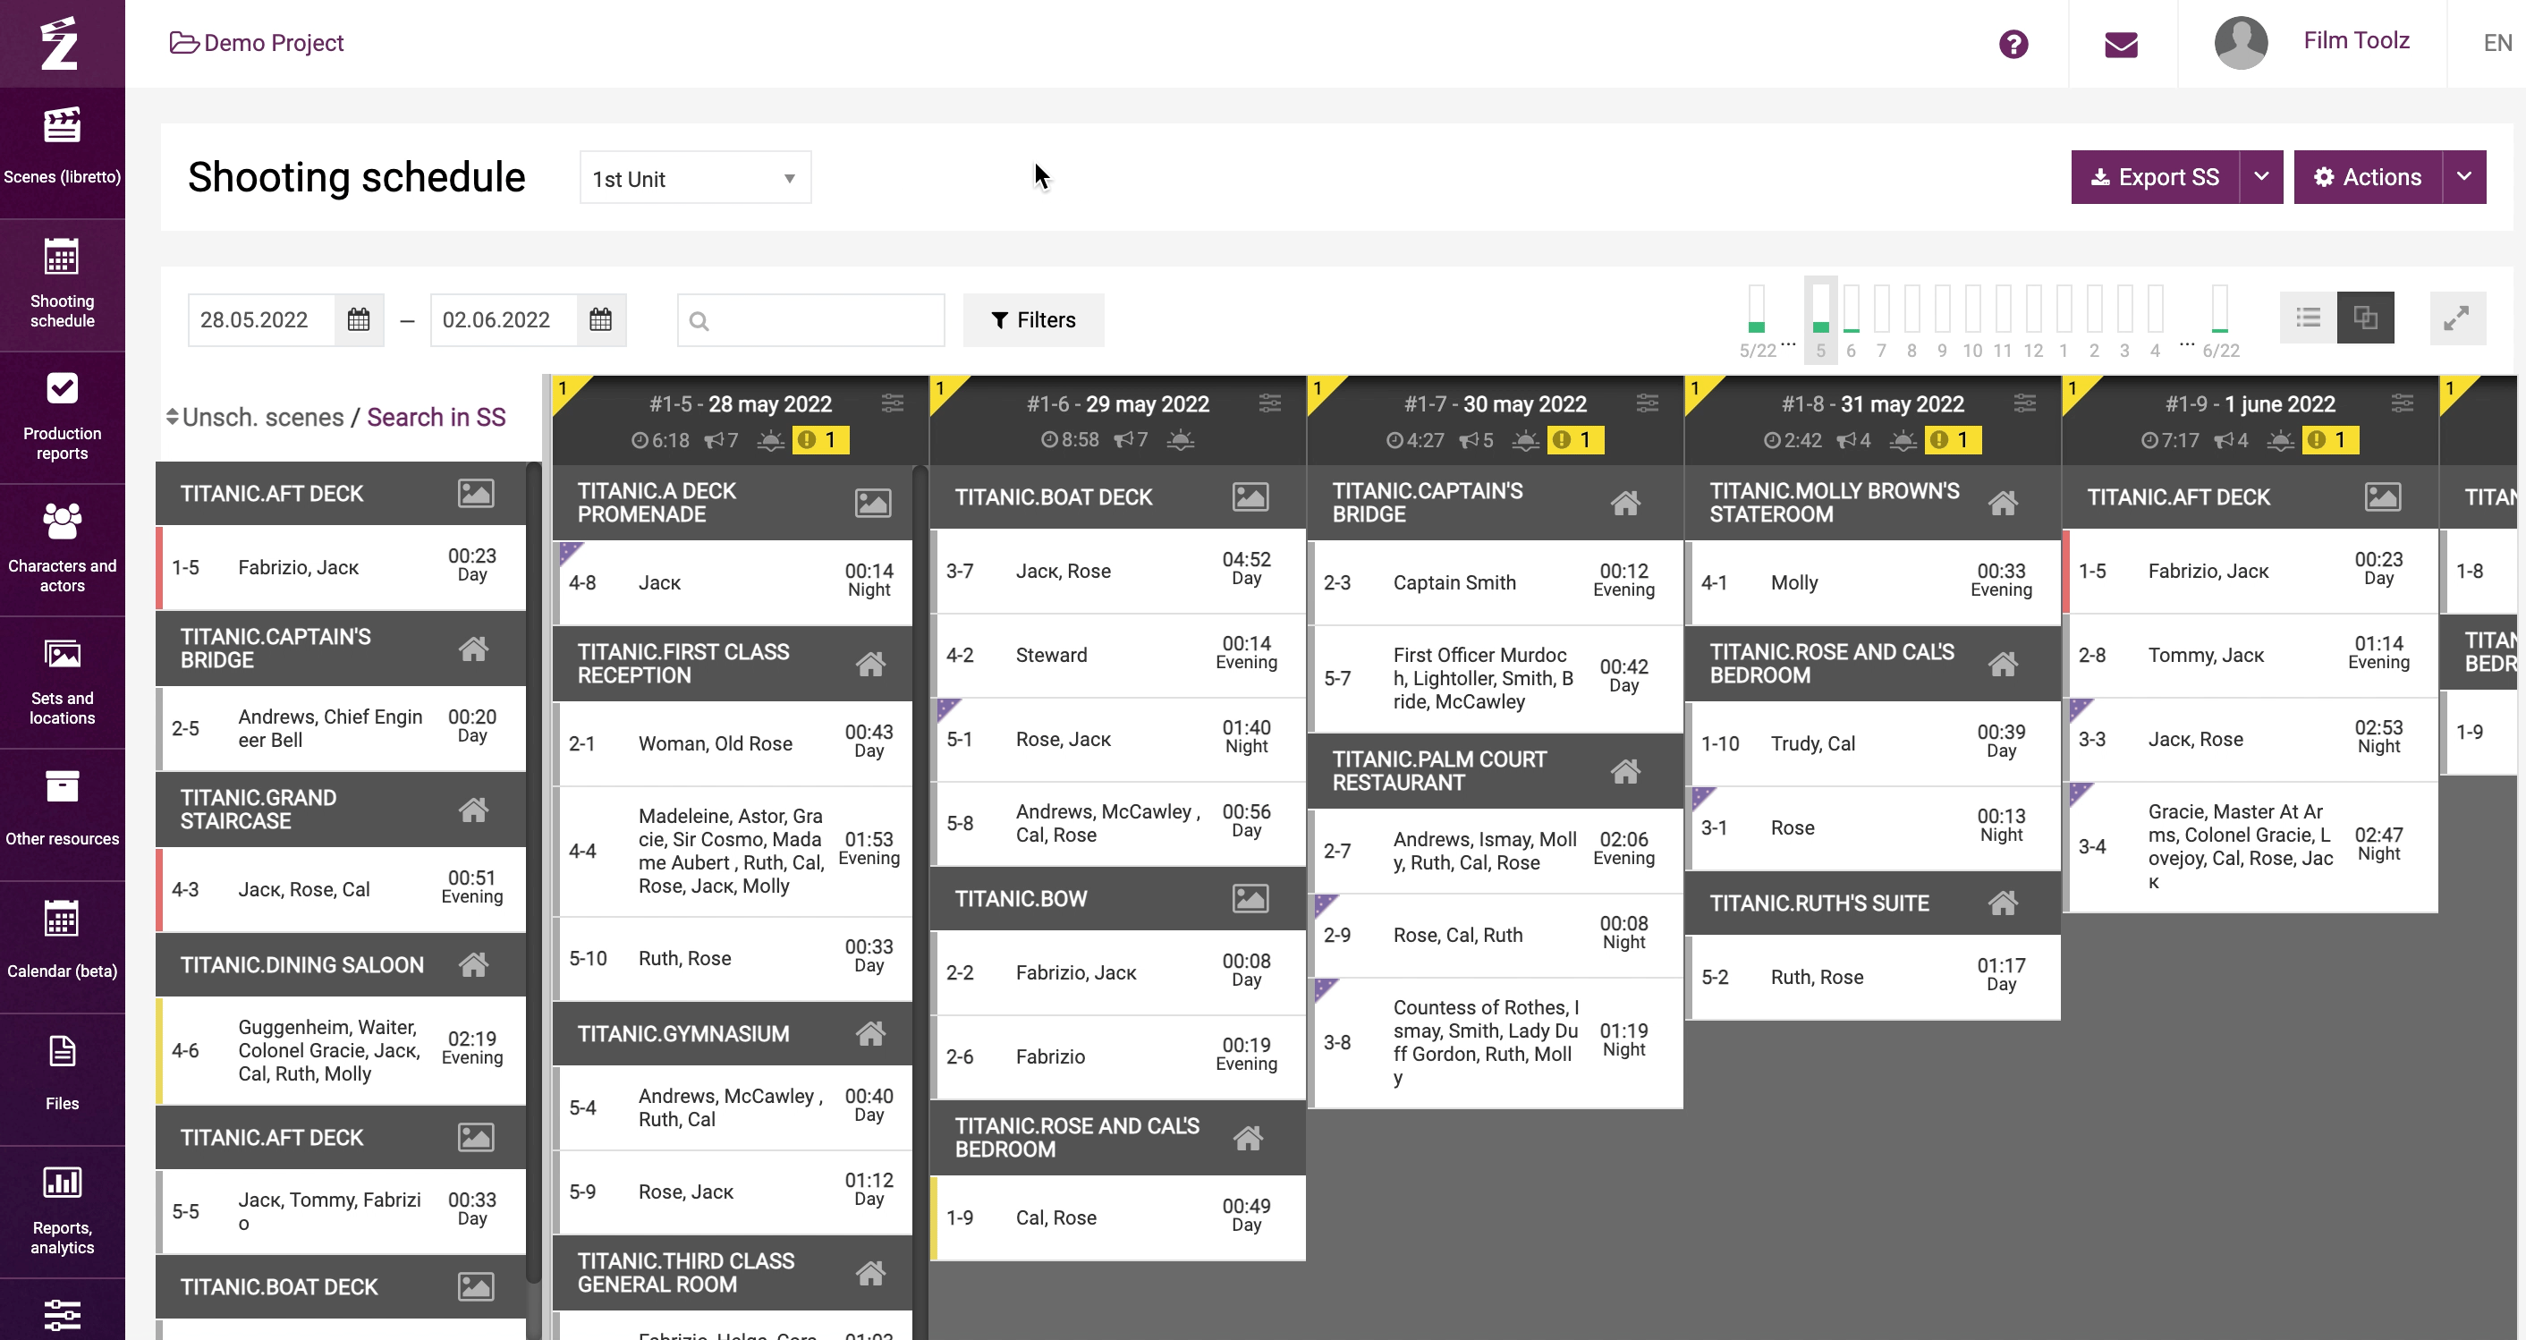Viewport: 2526px width, 1340px height.
Task: Click TITANIC.DINING SALOON header
Action: click(x=342, y=965)
